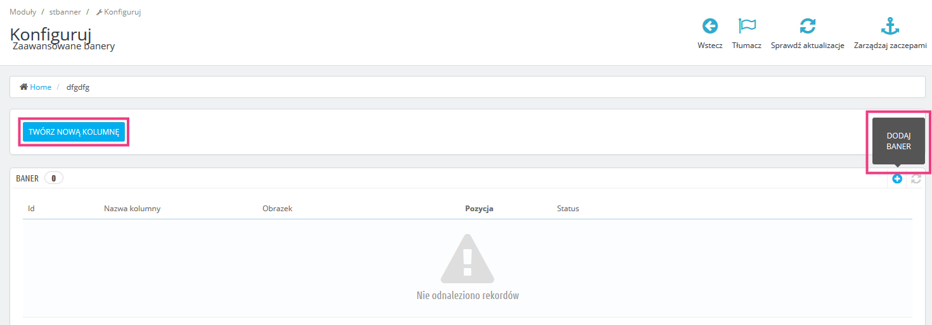Sort by the Id column header

pos(31,209)
